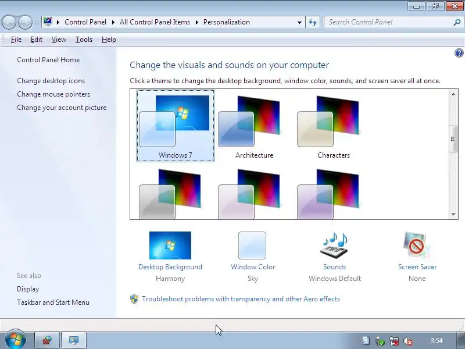
Task: Select the Windows 7 theme
Action: pos(176,126)
